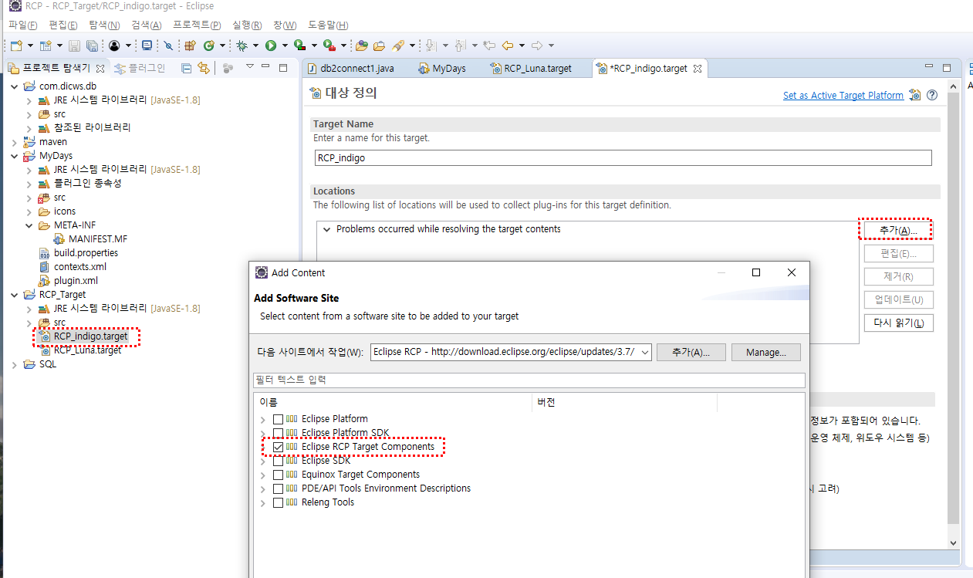This screenshot has width=973, height=578.
Task: Click the Last Edit Location arrow icon
Action: 488,46
